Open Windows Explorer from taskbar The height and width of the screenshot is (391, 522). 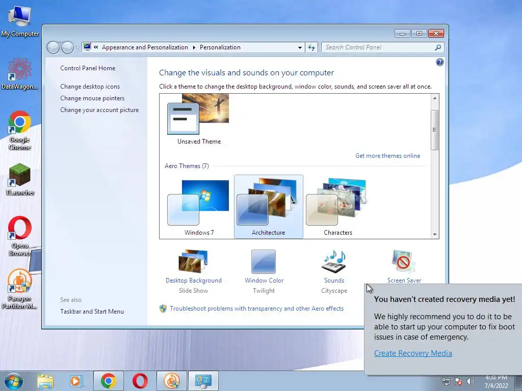[x=45, y=381]
